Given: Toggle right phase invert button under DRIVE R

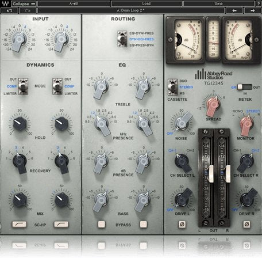Looking at the screenshot, I should pos(246,224).
